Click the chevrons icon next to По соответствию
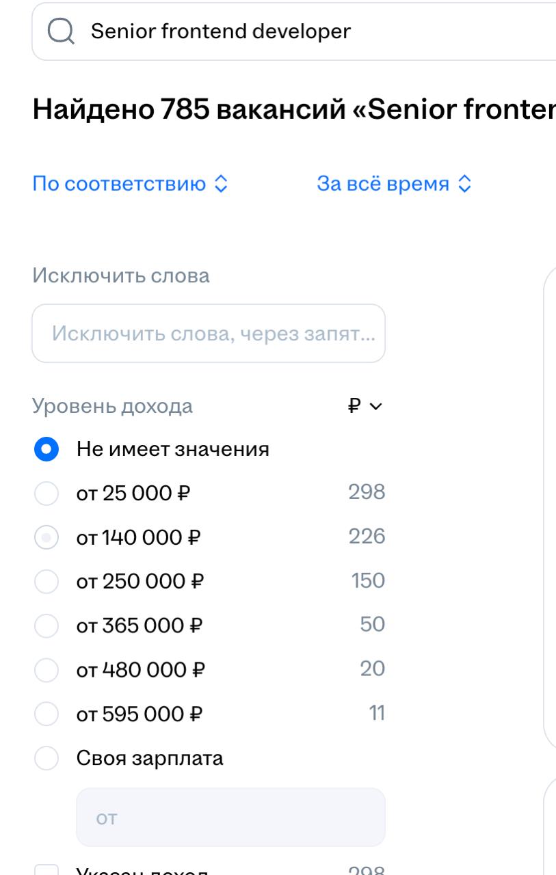 pyautogui.click(x=220, y=184)
